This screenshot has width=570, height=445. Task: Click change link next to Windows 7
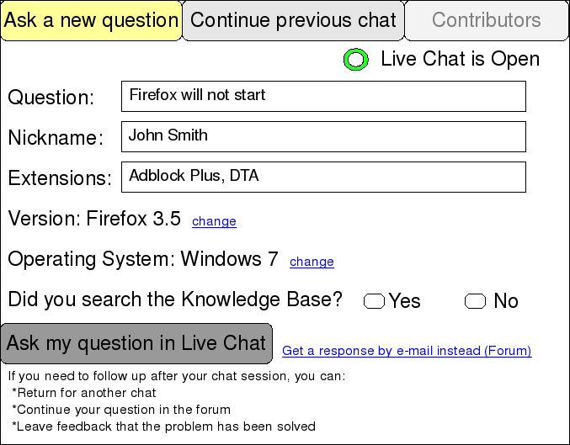(x=312, y=261)
